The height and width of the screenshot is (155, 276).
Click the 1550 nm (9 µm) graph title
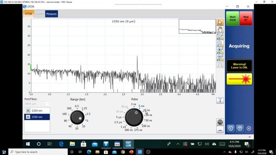click(x=124, y=22)
